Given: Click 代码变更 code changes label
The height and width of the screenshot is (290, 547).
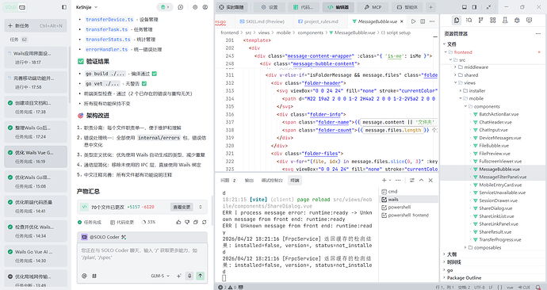Looking at the screenshot, I should click(x=122, y=222).
